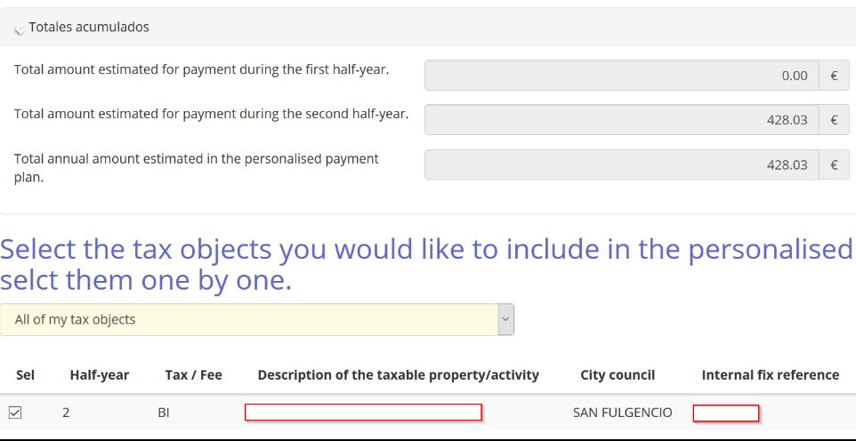Click the euro symbol beside second half-year amount
Viewport: 856px width, 441px height.
[x=834, y=120]
